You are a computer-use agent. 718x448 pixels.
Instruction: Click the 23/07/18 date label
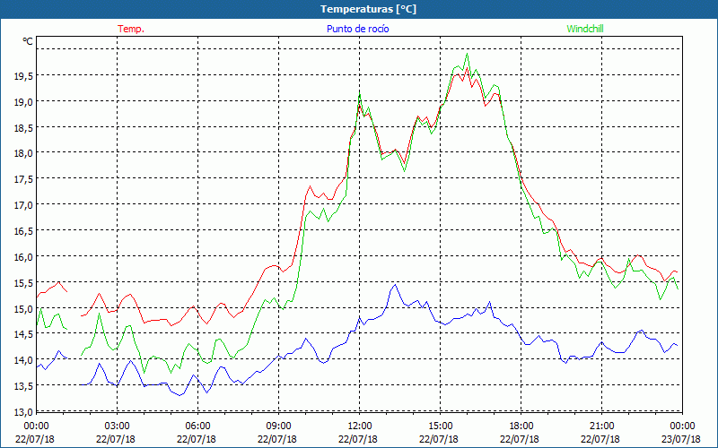click(681, 439)
